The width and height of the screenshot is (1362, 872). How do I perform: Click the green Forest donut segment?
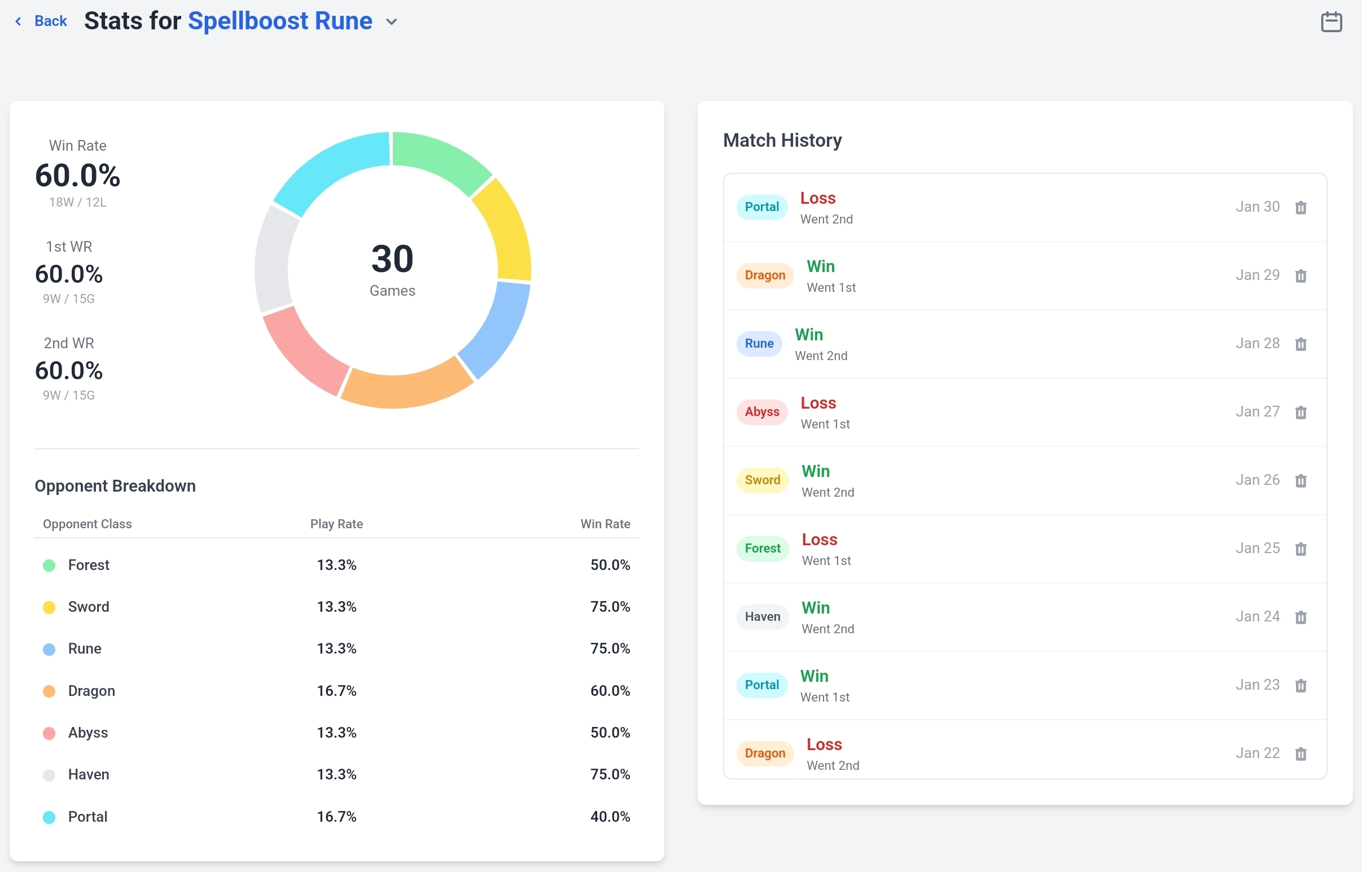coord(443,158)
